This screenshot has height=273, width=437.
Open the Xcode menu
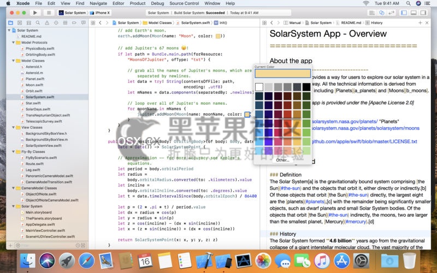point(23,3)
